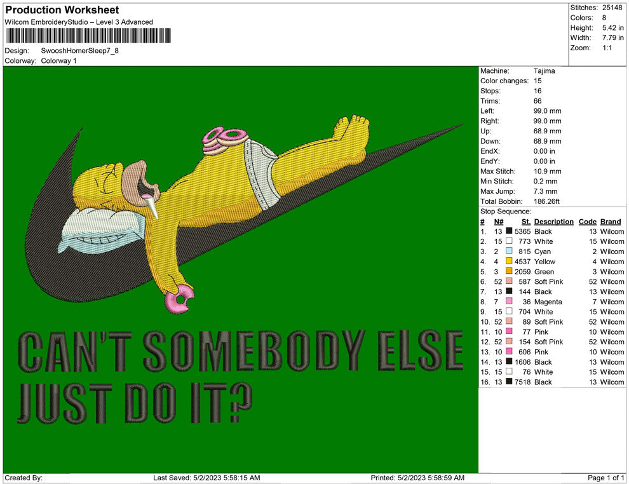Click the Zoom value '1:1'
629x484 pixels.
(607, 48)
